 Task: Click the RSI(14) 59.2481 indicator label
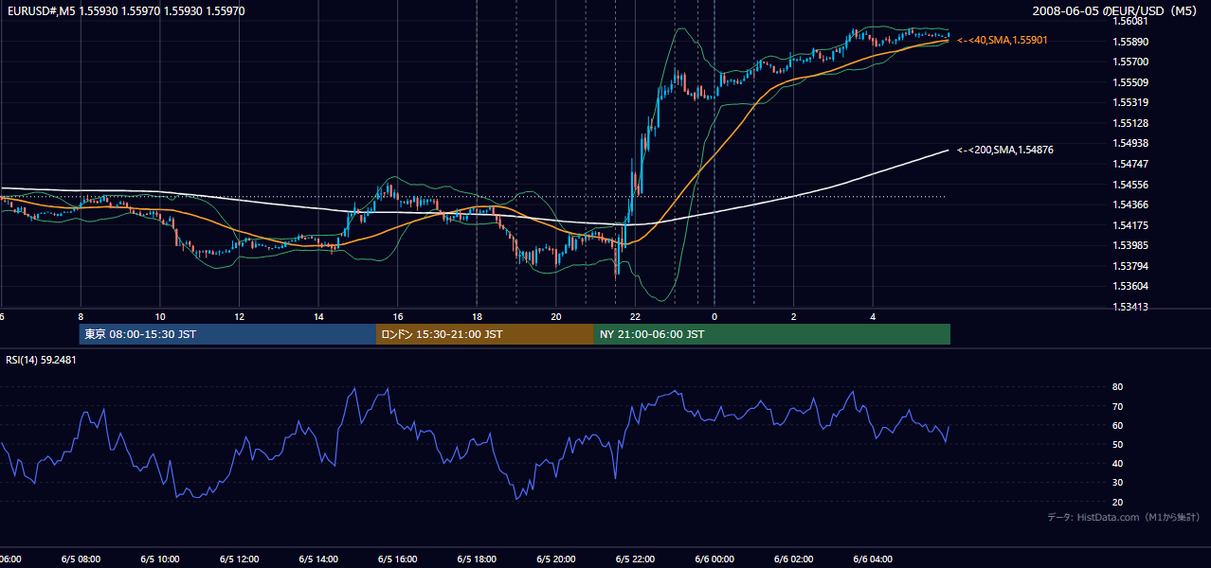point(42,360)
